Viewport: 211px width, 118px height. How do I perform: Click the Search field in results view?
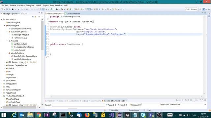point(78,105)
